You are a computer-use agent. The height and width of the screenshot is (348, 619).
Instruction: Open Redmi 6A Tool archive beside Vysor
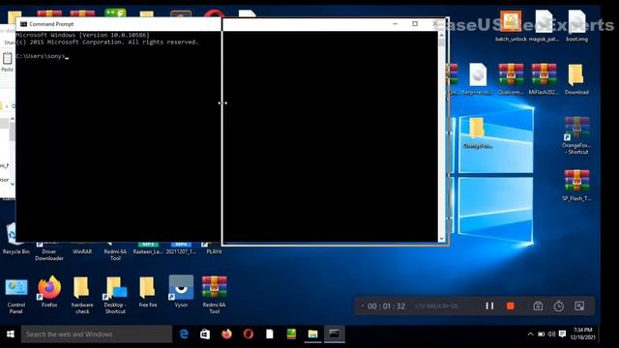(214, 295)
